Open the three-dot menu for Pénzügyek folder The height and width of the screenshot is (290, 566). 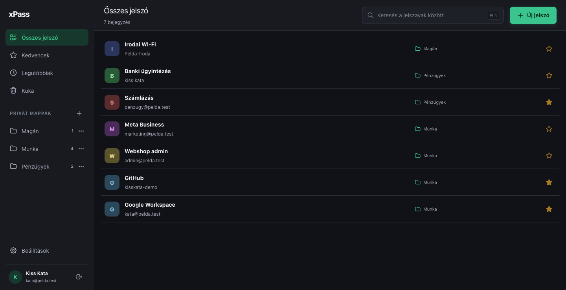81,166
